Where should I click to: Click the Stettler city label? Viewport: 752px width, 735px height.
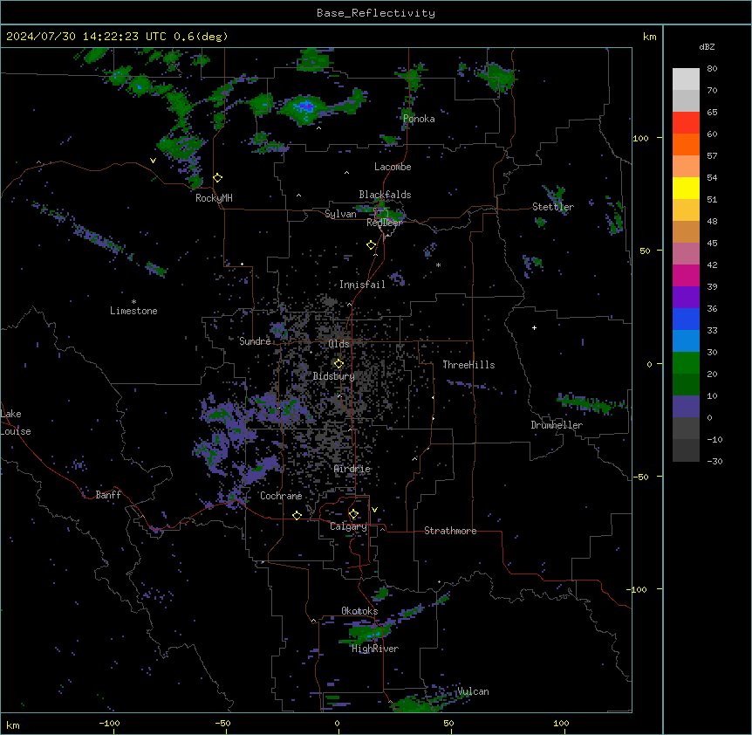pyautogui.click(x=553, y=207)
